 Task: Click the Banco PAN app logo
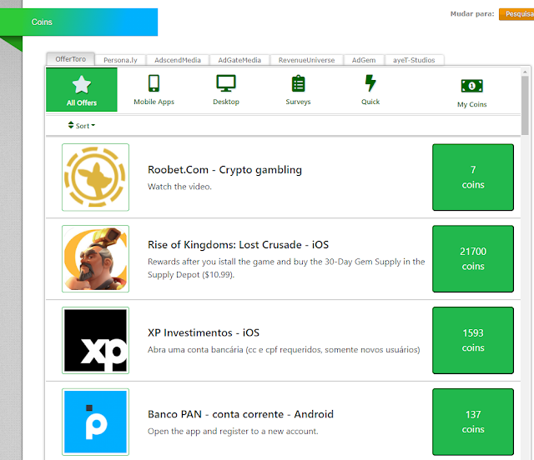pyautogui.click(x=95, y=422)
